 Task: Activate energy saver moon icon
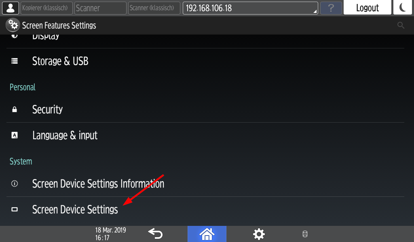click(x=402, y=7)
